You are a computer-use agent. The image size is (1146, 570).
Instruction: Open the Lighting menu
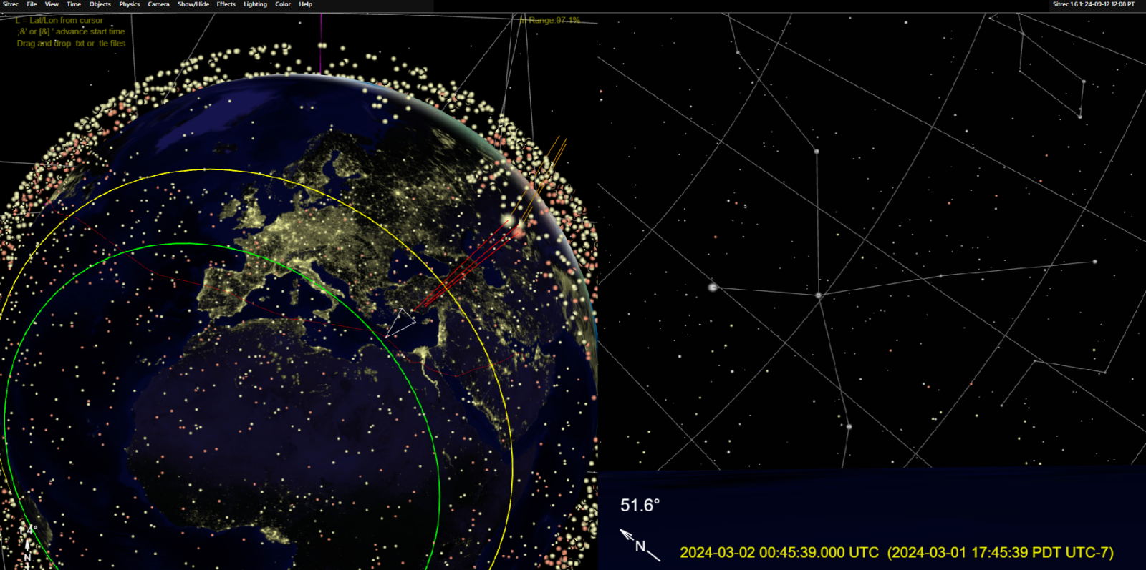click(x=255, y=4)
